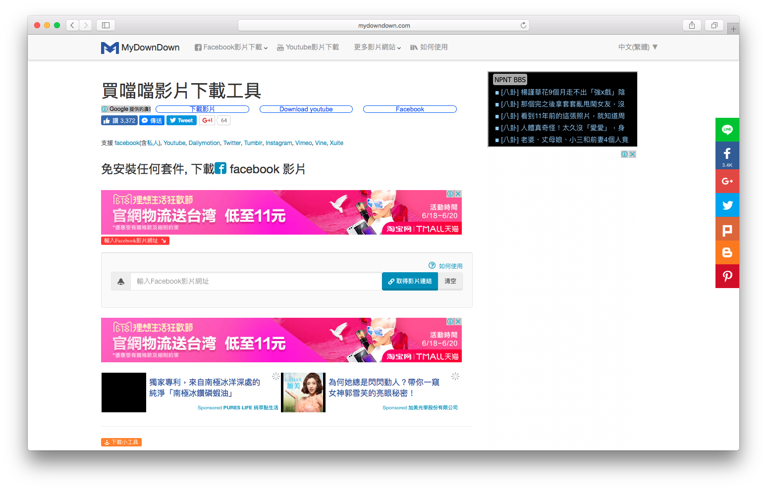This screenshot has width=767, height=490.
Task: Click the 如何使用 help link above the input
Action: click(450, 266)
